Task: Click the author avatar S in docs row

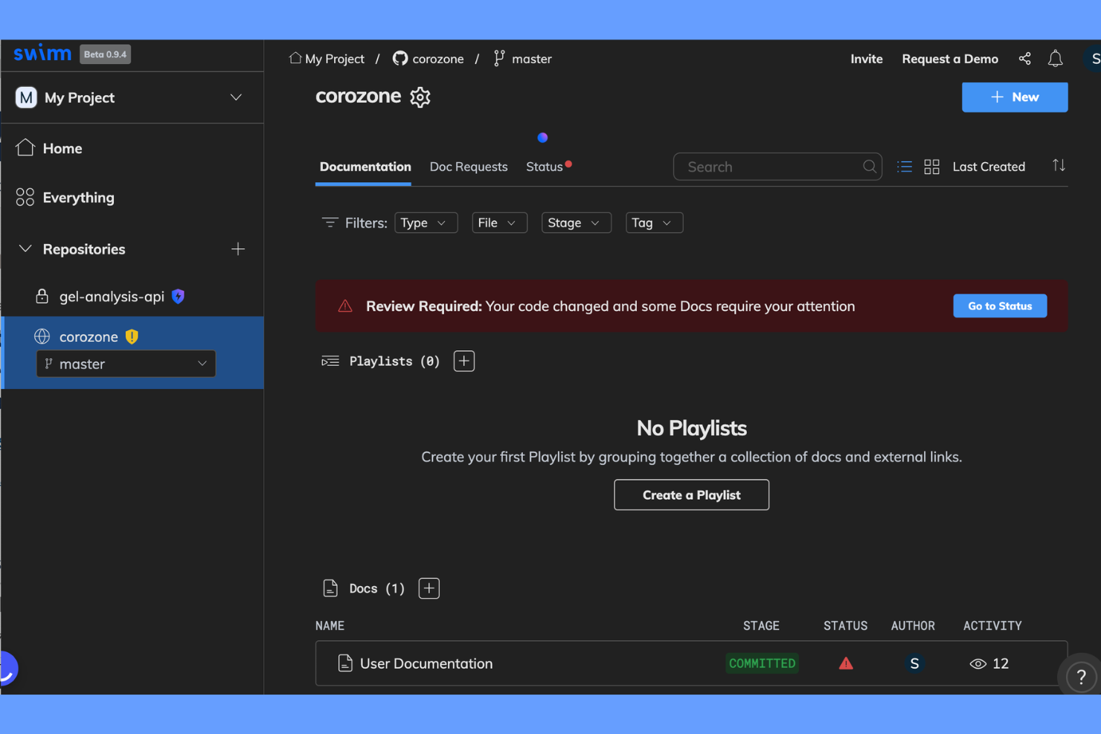Action: pyautogui.click(x=914, y=663)
